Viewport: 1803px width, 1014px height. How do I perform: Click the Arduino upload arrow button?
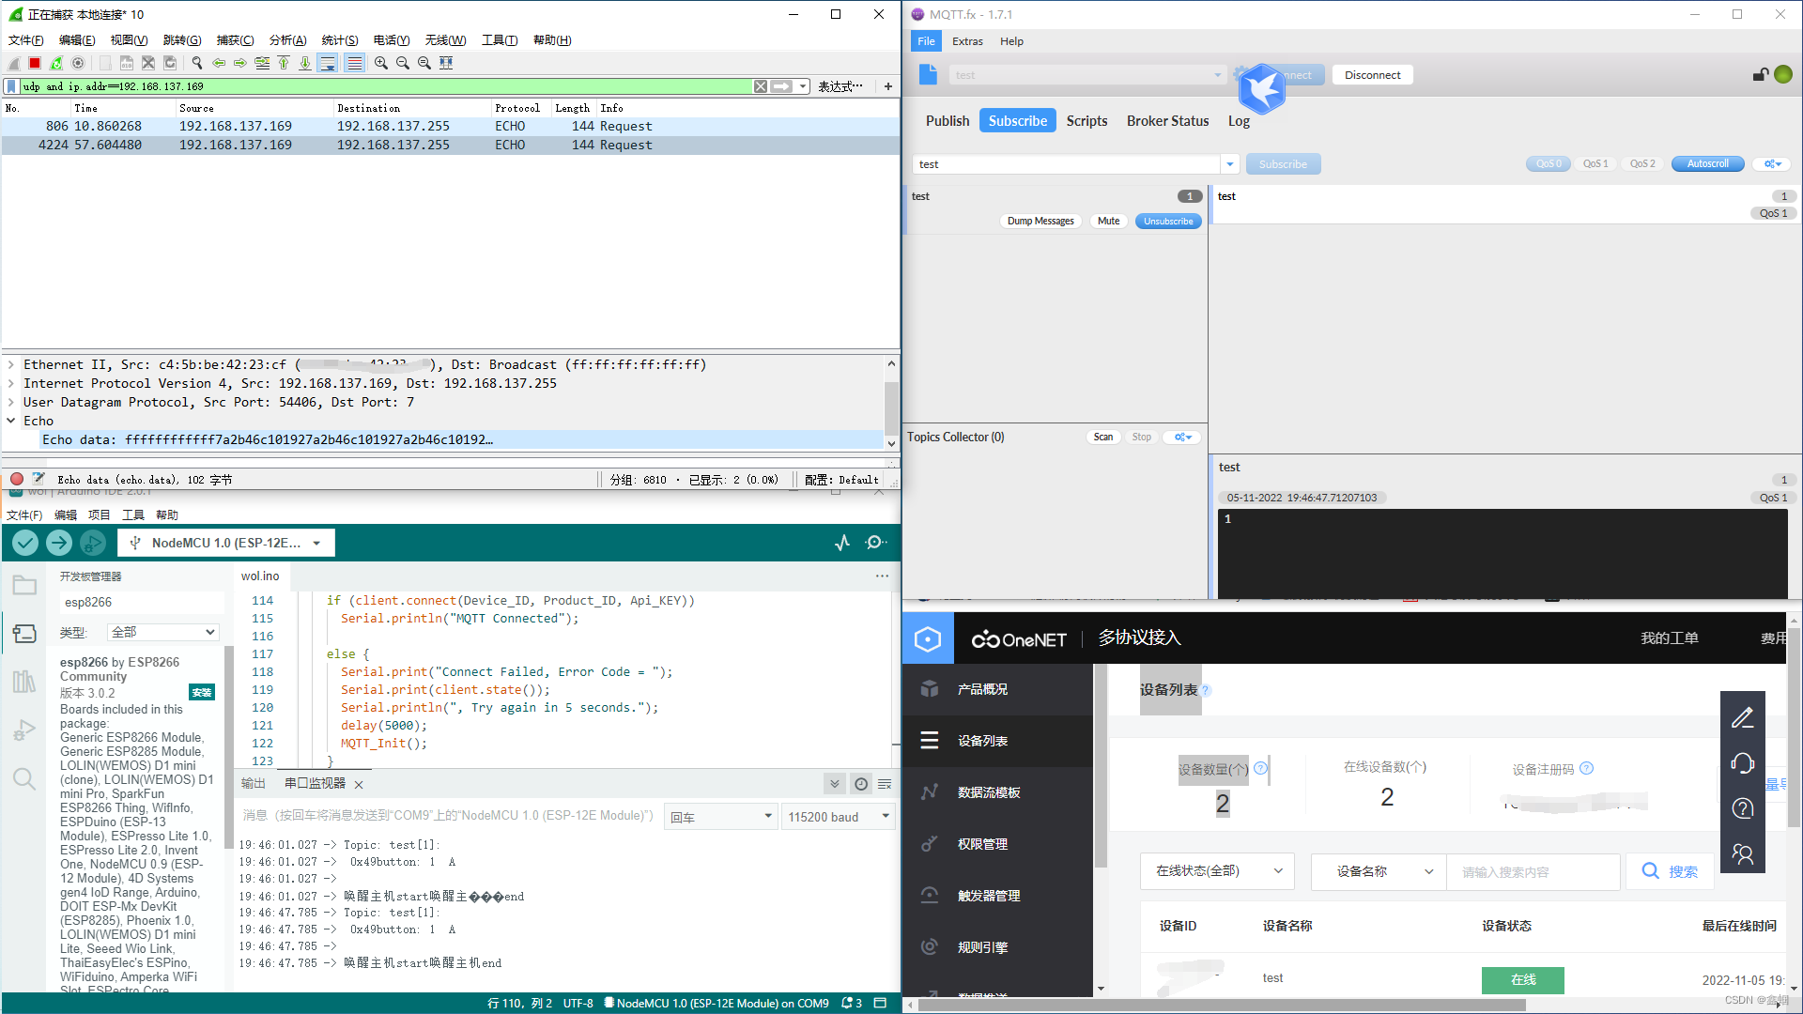tap(59, 543)
